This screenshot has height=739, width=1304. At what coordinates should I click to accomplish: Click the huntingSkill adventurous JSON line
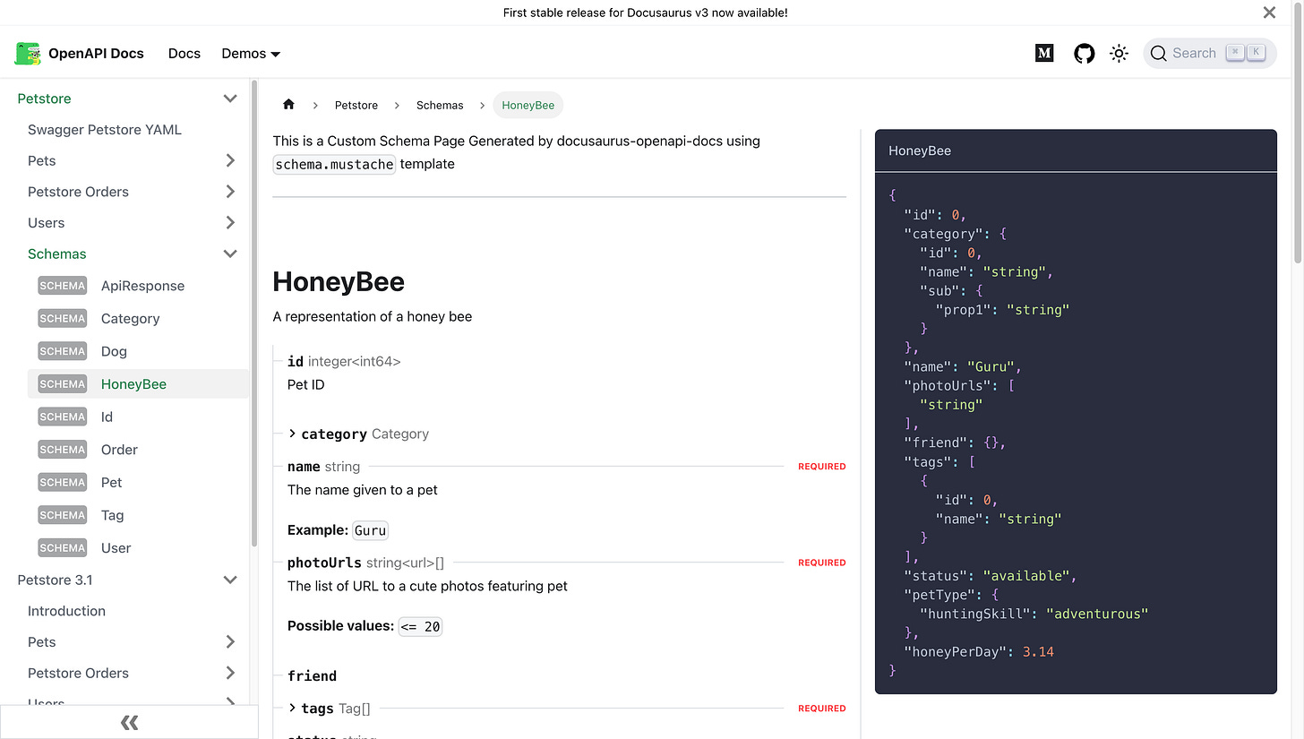[x=1034, y=614]
